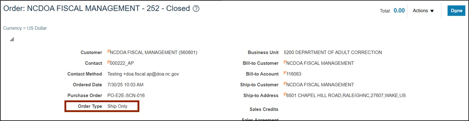Click the Sales Credits label
The height and width of the screenshot is (121, 469).
point(264,109)
